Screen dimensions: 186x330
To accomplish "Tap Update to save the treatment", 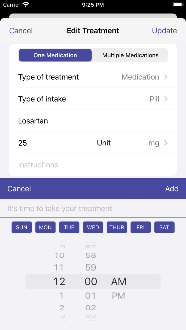I will (x=164, y=31).
